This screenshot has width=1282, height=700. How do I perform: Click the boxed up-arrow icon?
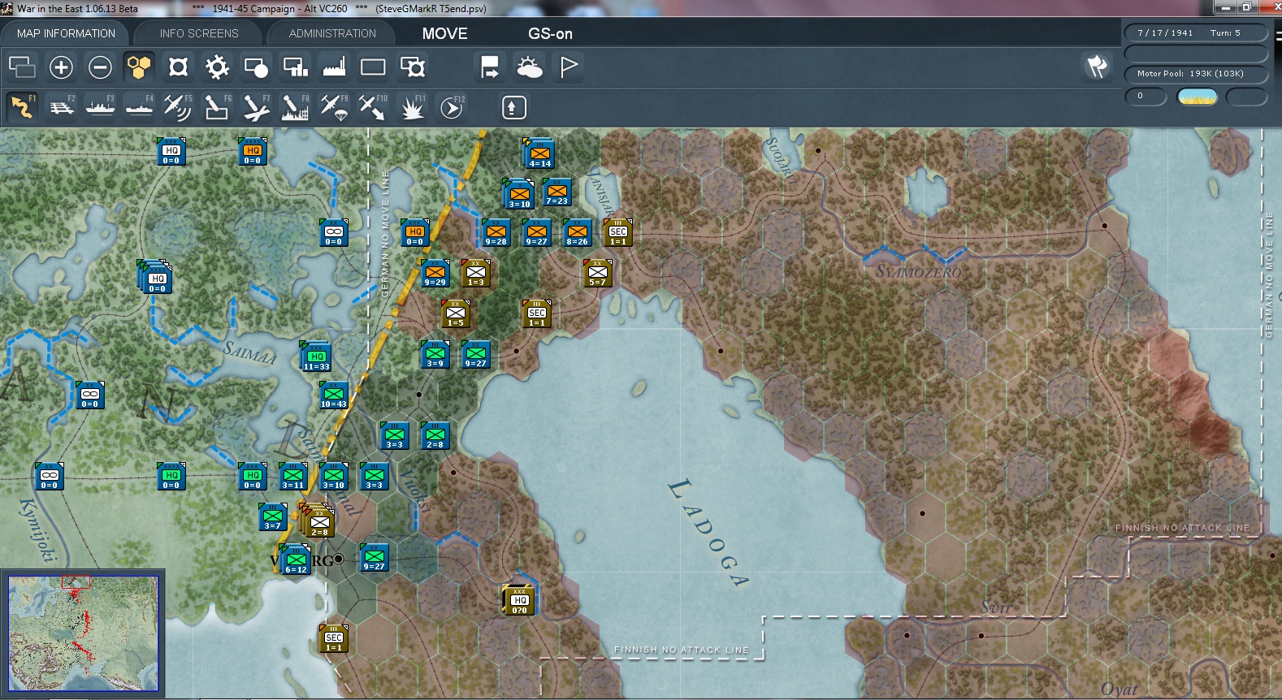(x=513, y=107)
